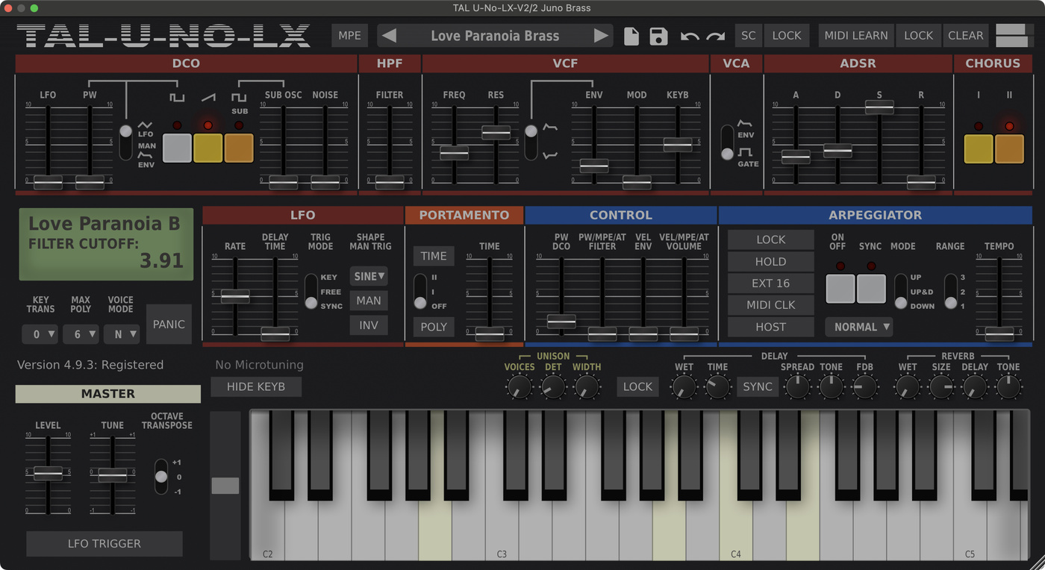Click the MASTER LEVEL slider handle

click(x=48, y=474)
